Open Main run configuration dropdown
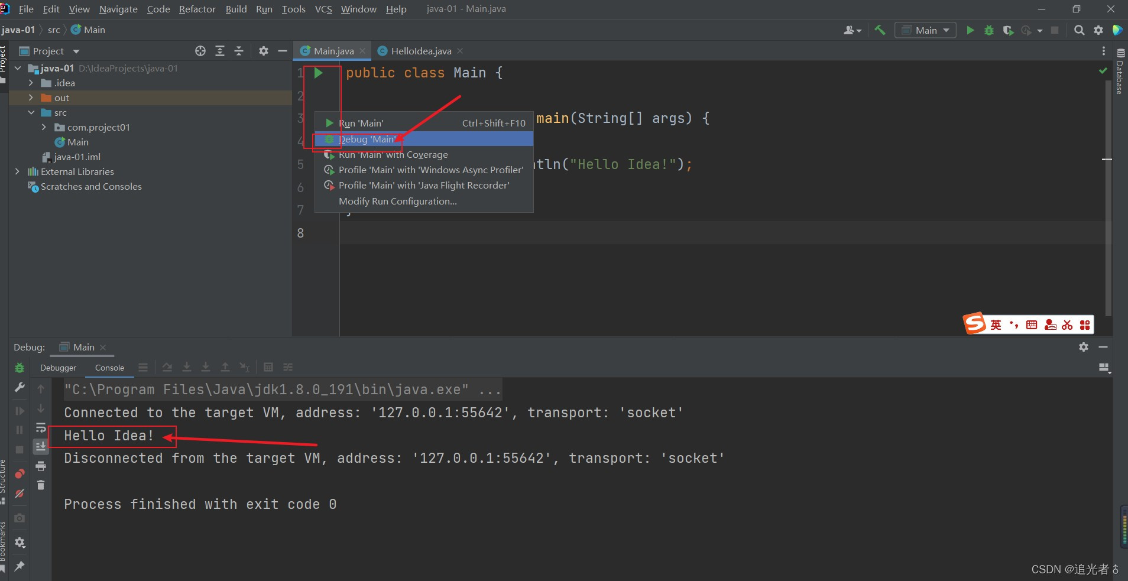Viewport: 1128px width, 581px height. pos(926,30)
